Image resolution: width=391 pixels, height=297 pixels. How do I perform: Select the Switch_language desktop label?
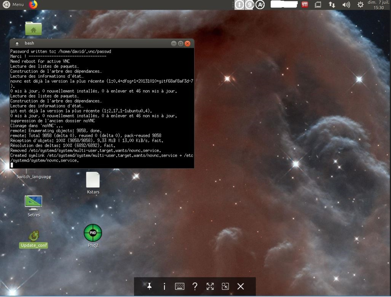34,177
